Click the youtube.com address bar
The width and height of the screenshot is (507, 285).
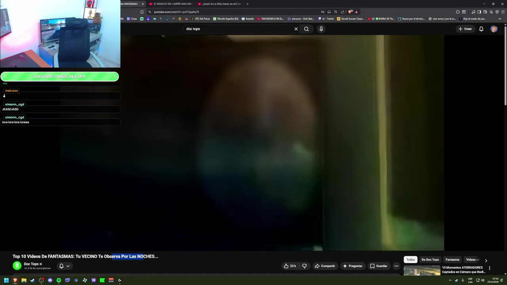[234, 12]
